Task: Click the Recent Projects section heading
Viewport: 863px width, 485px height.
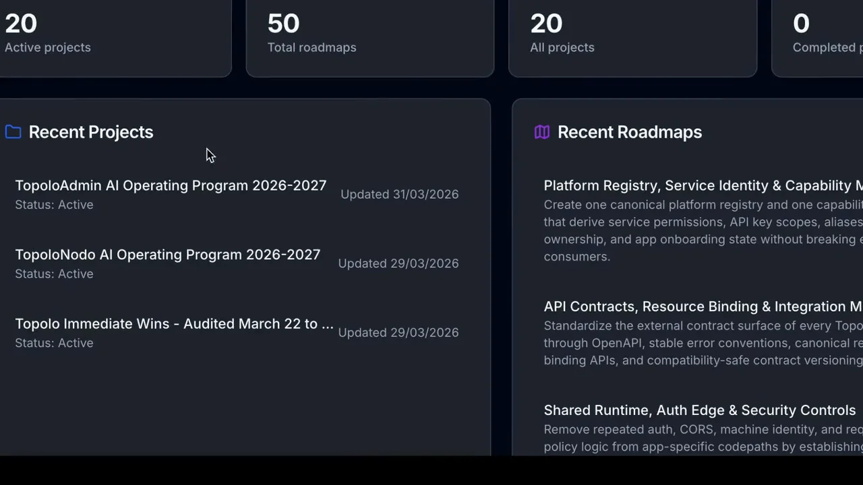Action: click(x=90, y=132)
